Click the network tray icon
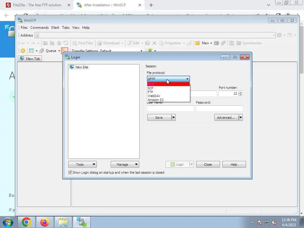The image size is (304, 228). pos(267,223)
